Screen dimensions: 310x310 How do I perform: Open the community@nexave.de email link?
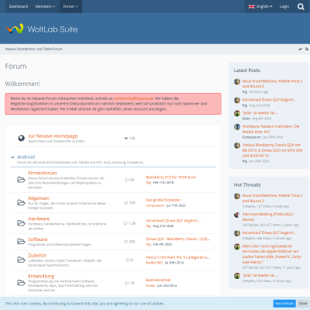point(133,98)
